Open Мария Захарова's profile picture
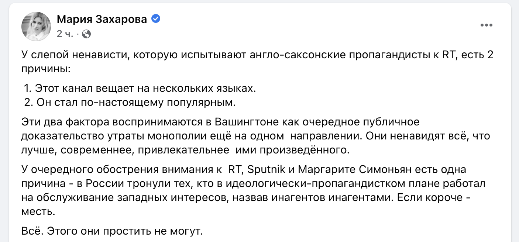 (x=36, y=26)
